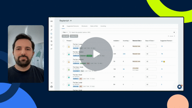Click the Create PO button
The height and width of the screenshot is (108, 192).
[x=74, y=36]
